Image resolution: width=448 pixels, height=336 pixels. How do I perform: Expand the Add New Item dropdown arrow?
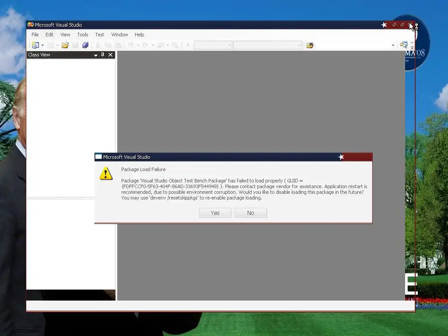pos(57,45)
